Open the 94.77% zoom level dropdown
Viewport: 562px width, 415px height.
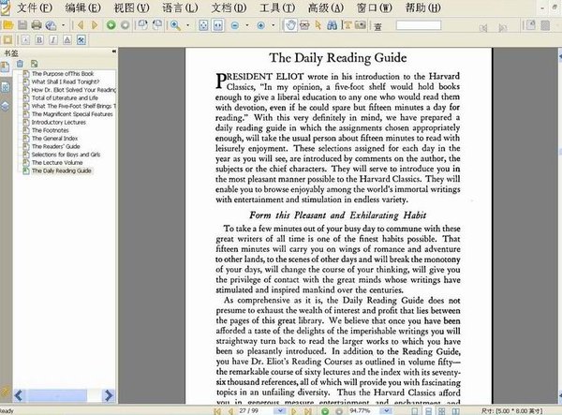386,410
